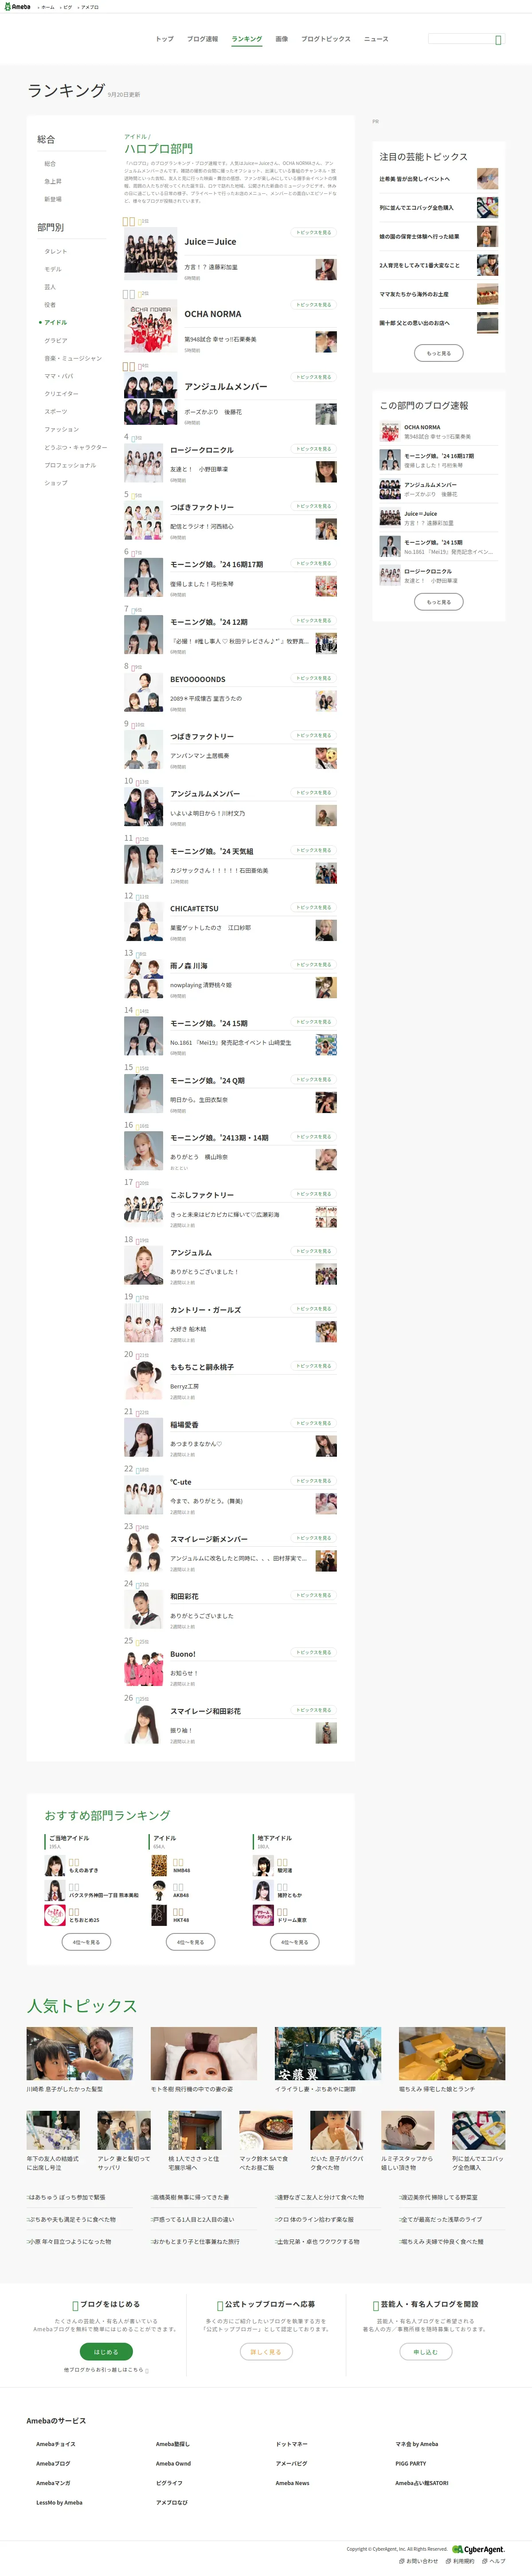Select 急上昇 under 総合 sidebar
The image size is (532, 2576).
[x=53, y=181]
